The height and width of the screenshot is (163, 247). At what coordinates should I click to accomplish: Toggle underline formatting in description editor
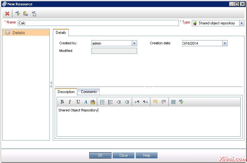tap(78, 102)
